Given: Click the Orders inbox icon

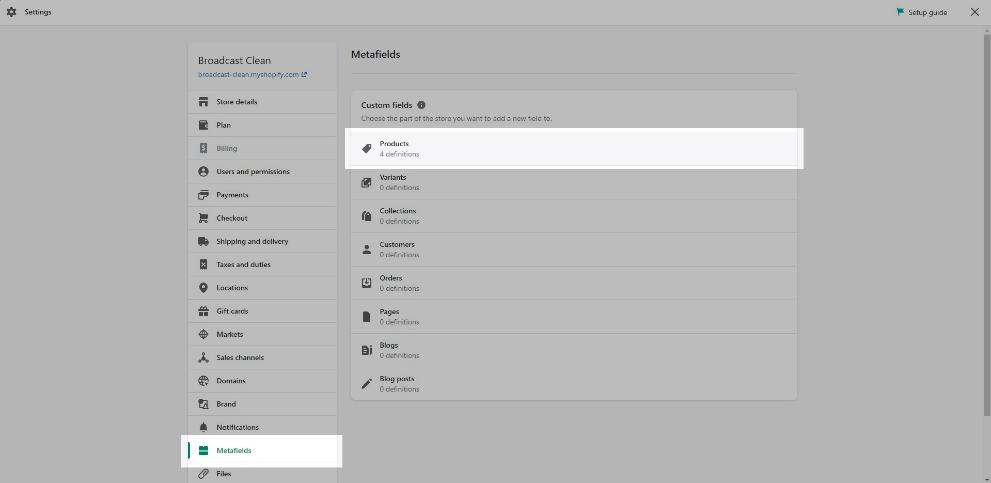Looking at the screenshot, I should click(367, 283).
